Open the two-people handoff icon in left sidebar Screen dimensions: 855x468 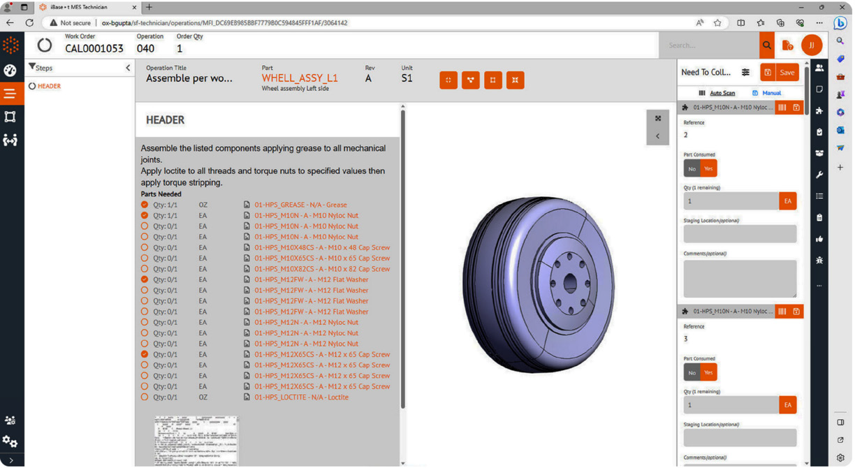coord(10,140)
